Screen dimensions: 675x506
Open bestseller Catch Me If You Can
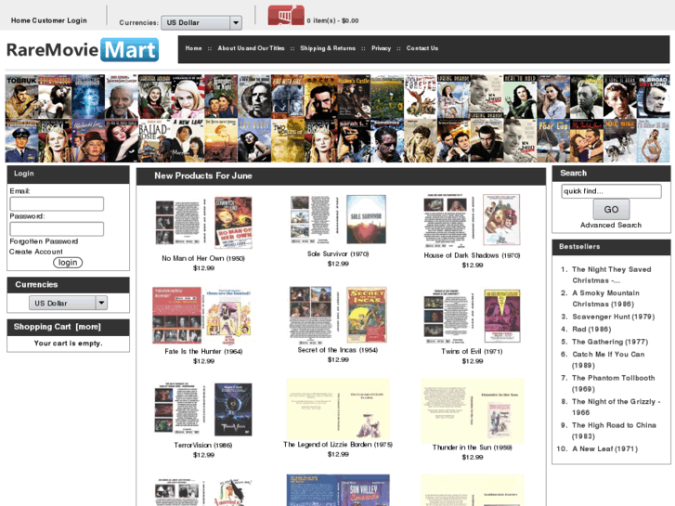point(608,359)
